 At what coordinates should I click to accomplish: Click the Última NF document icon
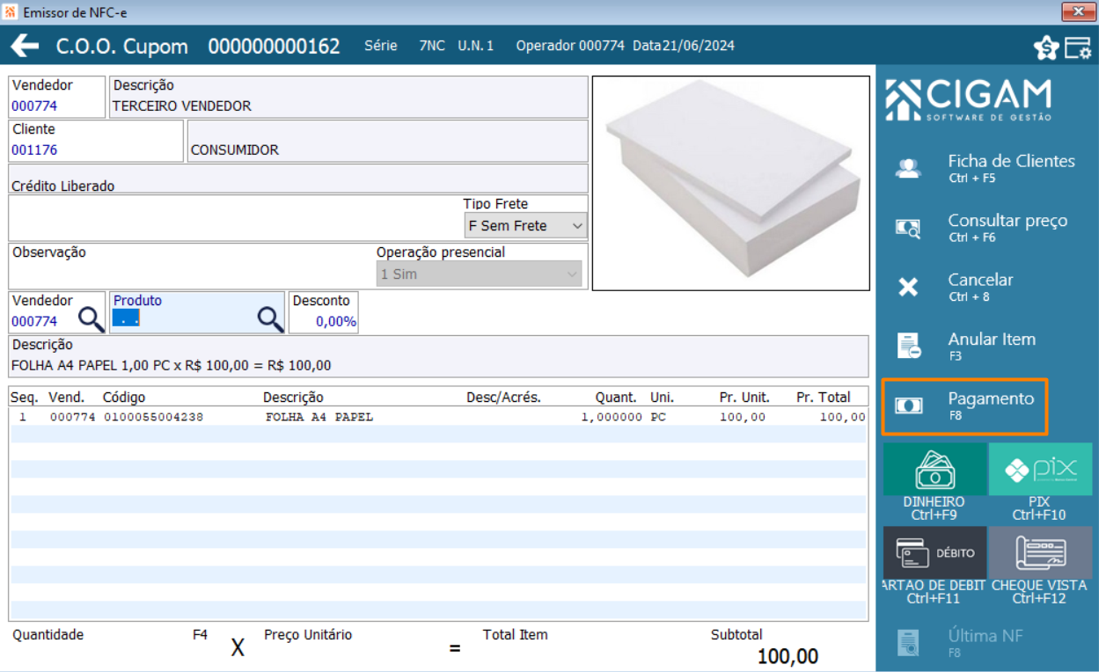908,643
